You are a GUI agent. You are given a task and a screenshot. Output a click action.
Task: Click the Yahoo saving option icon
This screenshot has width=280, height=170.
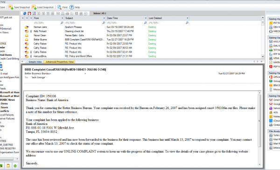click(x=271, y=108)
